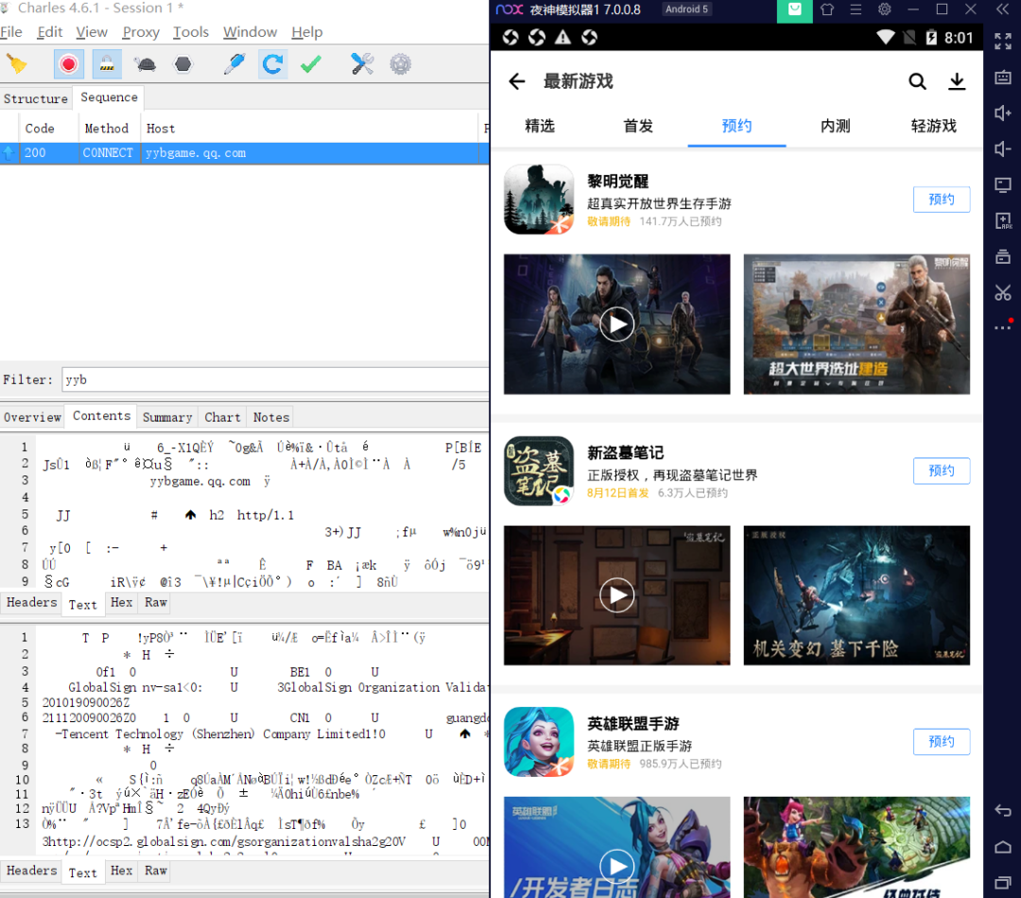
Task: Select the compose pen icon
Action: tap(234, 64)
